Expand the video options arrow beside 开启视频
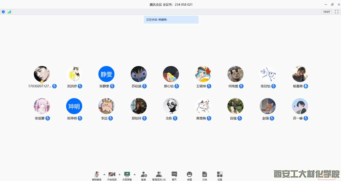The image size is (341, 181). coord(119,174)
